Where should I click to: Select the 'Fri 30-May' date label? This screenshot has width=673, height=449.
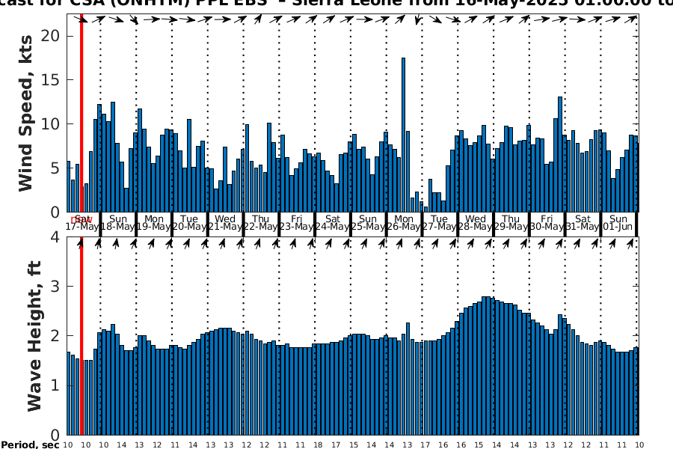(547, 222)
